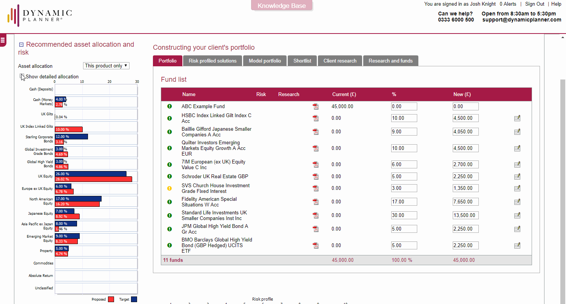Click the Sign Out link

[535, 4]
